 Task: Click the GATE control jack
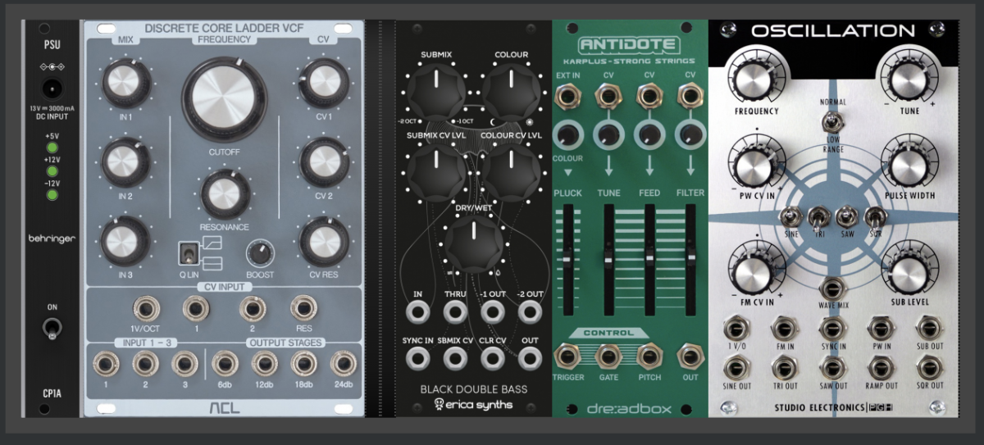click(x=608, y=356)
